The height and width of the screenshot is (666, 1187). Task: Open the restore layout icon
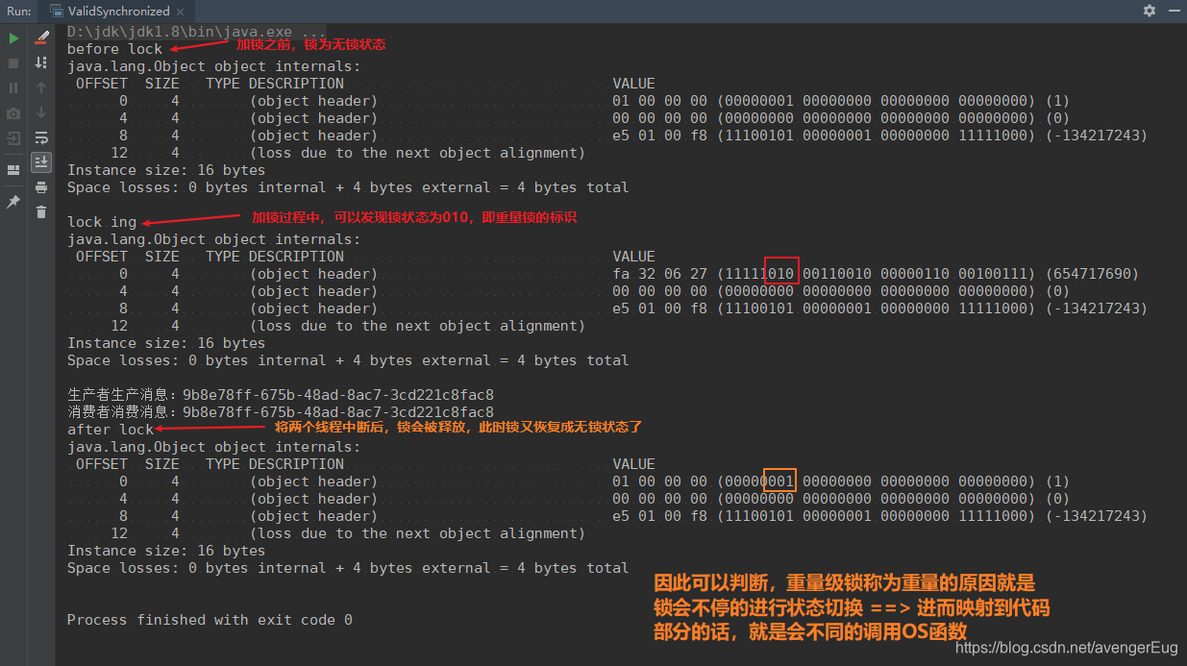[13, 170]
